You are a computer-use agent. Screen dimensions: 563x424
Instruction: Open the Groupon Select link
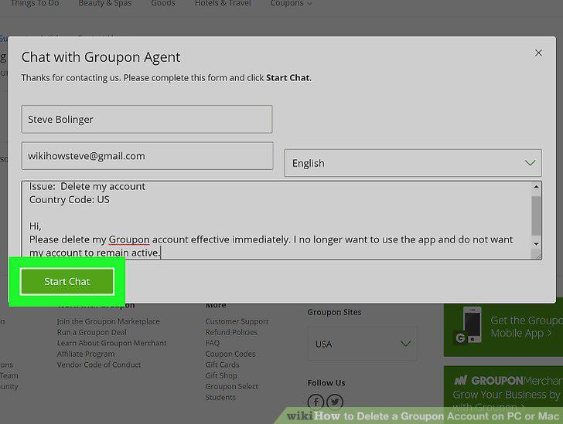[231, 386]
